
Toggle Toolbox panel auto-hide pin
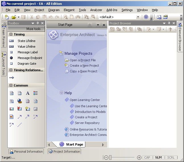pyautogui.click(x=38, y=23)
